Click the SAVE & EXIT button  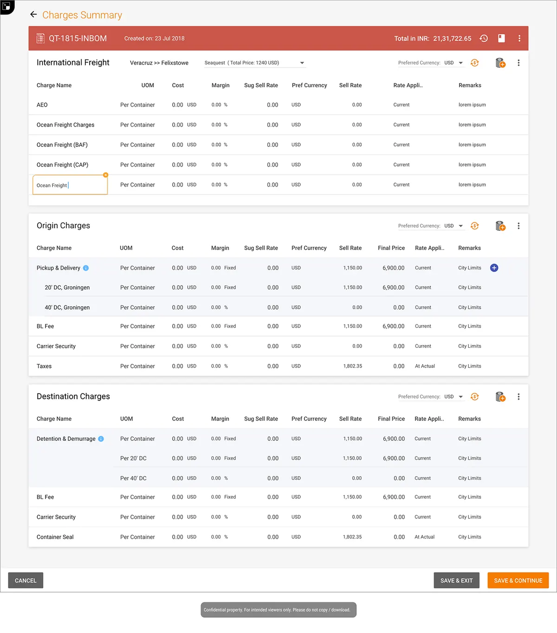coord(457,581)
